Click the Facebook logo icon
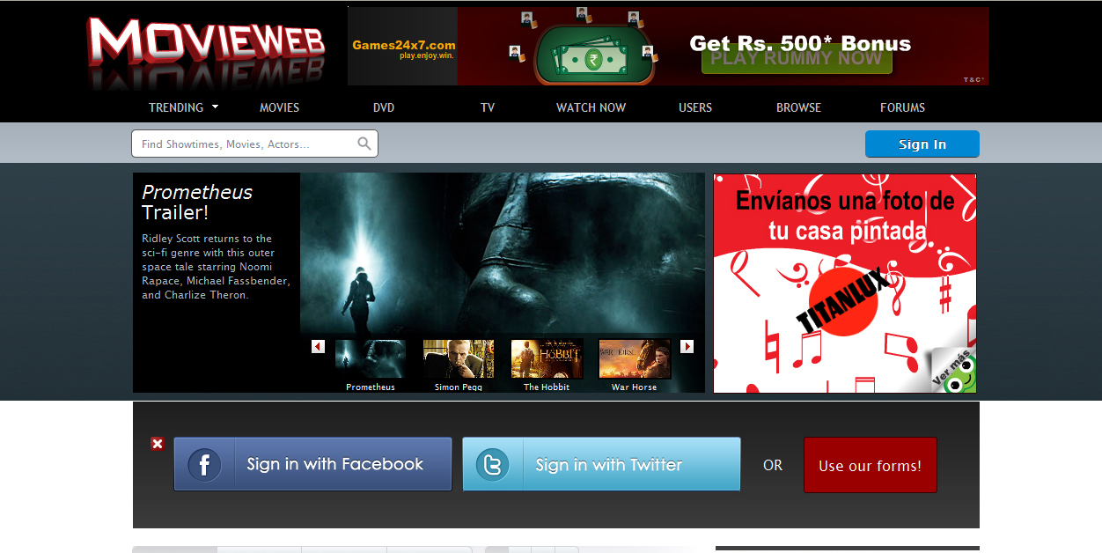The image size is (1102, 553). (x=204, y=464)
